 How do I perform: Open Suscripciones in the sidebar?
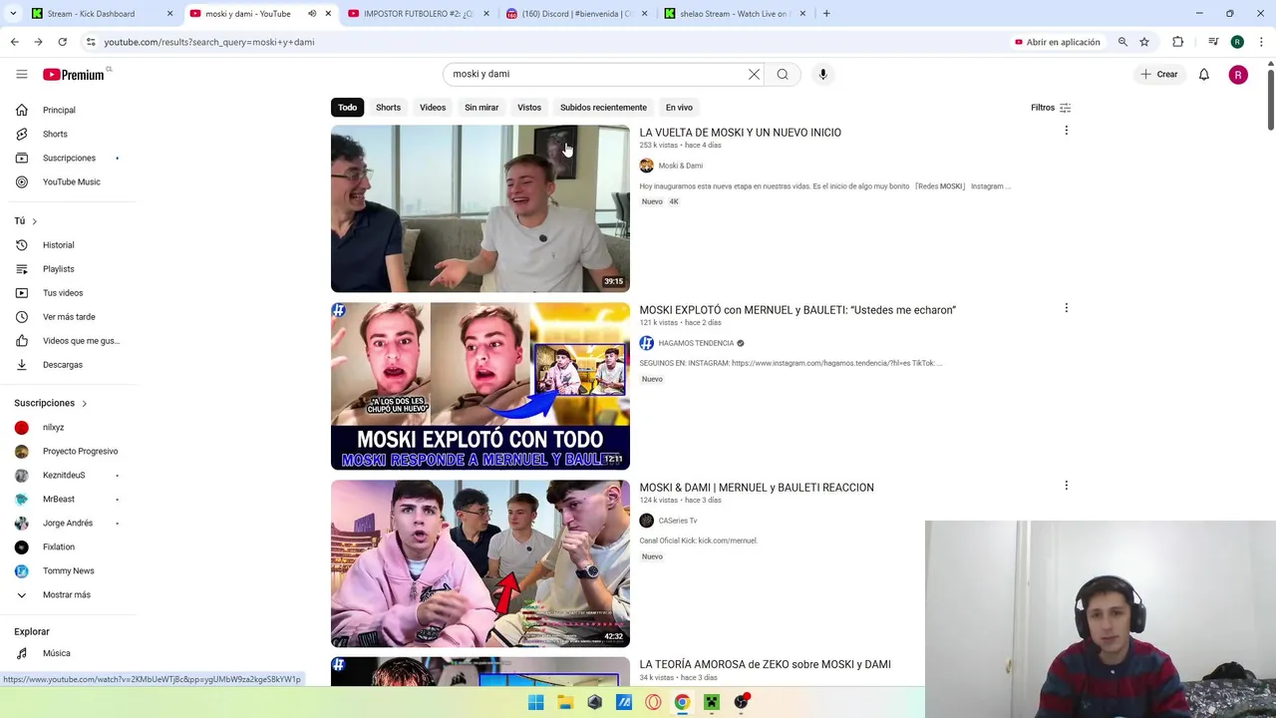click(x=68, y=158)
